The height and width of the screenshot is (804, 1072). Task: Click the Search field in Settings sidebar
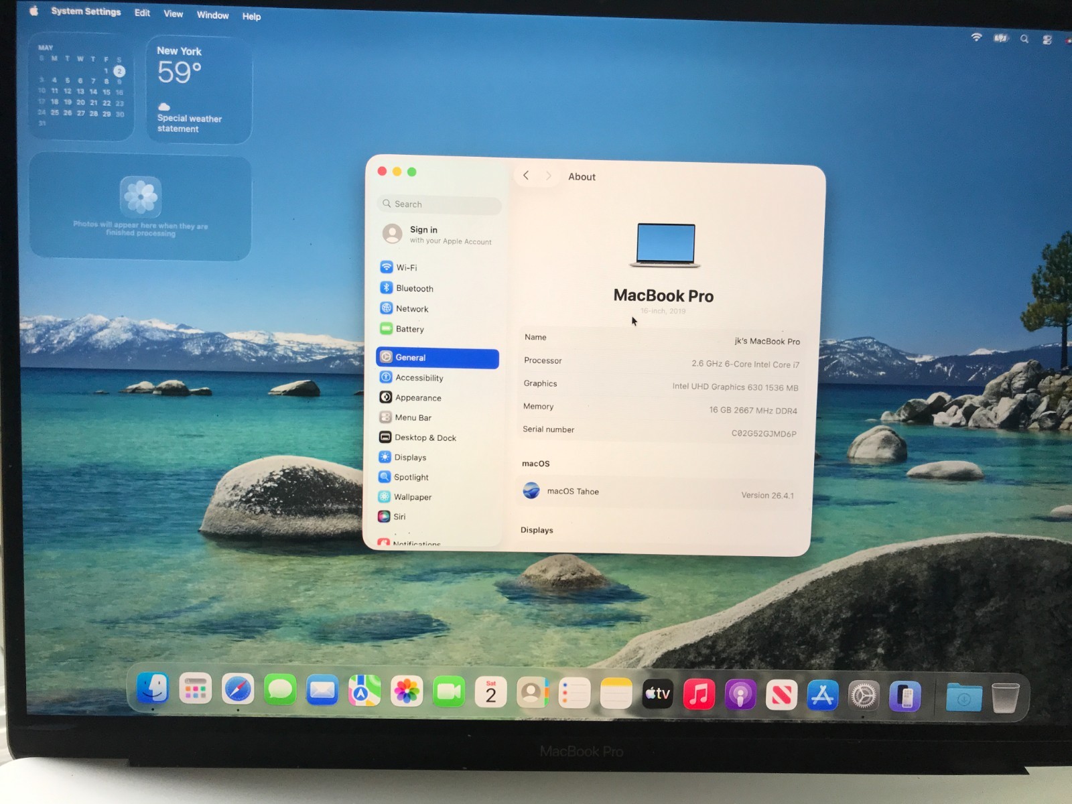(440, 204)
